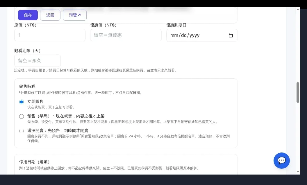Click the 銷售時程 intro text starting 什麼時候可以買
The height and width of the screenshot is (185, 307).
[x=80, y=93]
